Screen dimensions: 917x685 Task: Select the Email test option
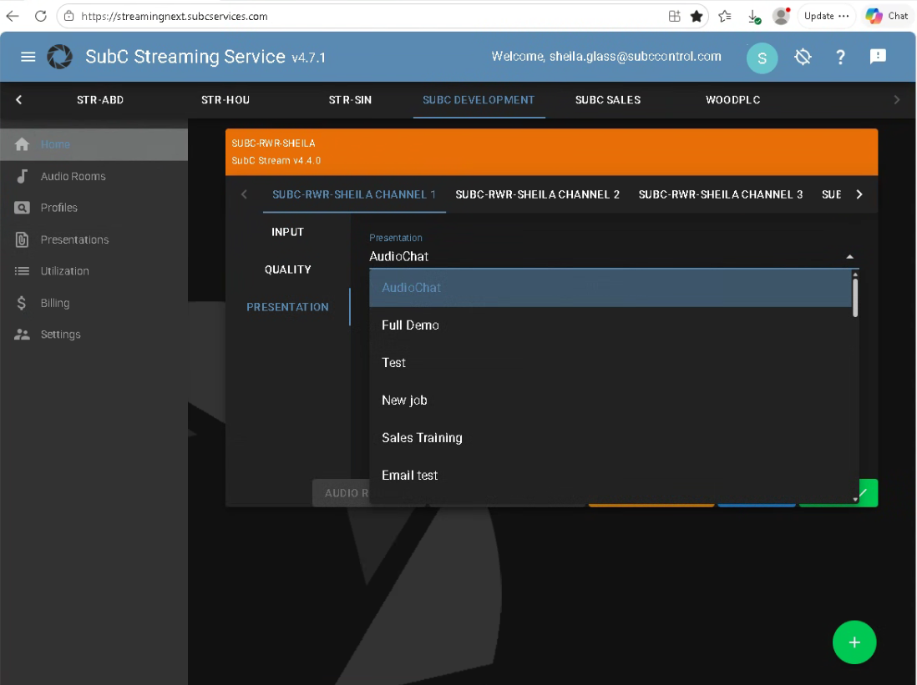(x=610, y=476)
